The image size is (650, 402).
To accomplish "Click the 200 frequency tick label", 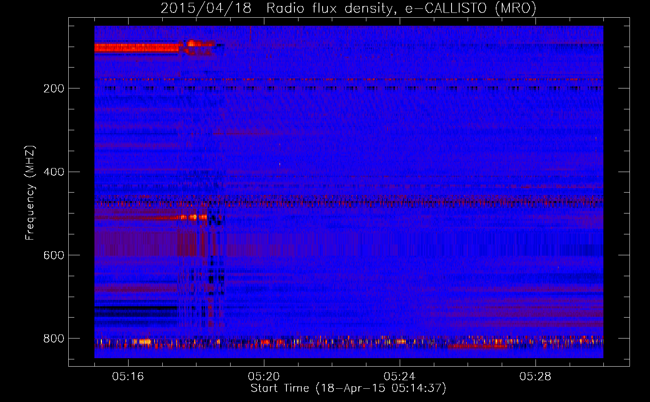I will (x=54, y=88).
